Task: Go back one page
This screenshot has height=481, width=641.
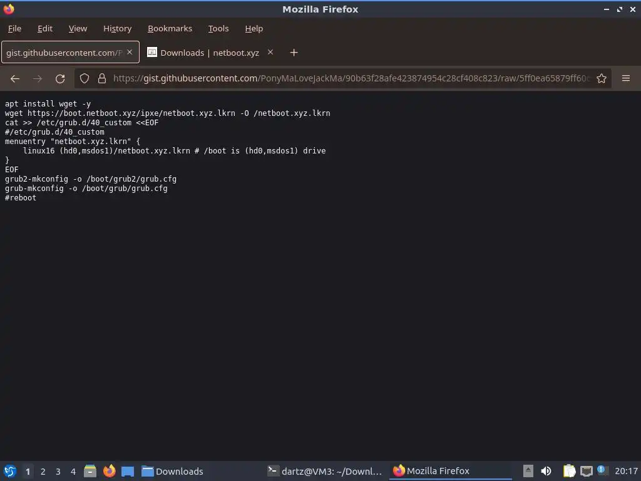Action: (15, 78)
